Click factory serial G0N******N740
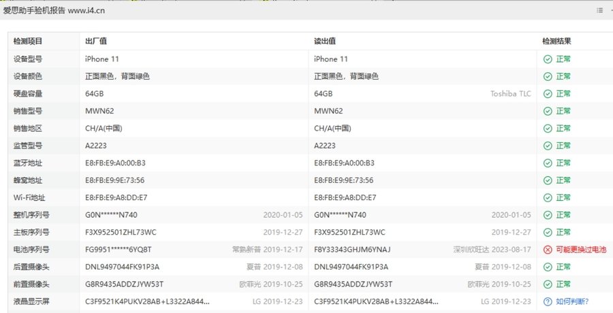The height and width of the screenshot is (313, 613). click(x=112, y=215)
